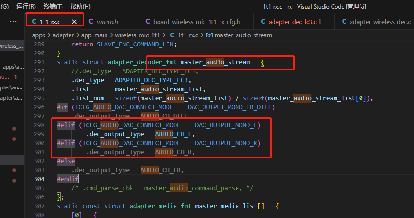Select the apps breadcrumb
This screenshot has height=218, width=414.
pos(38,35)
